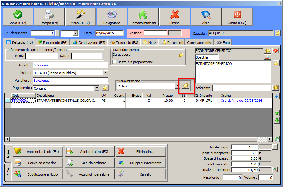The image size is (283, 187).
Task: Open the Campi aggiuntivi tab
Action: pyautogui.click(x=199, y=43)
